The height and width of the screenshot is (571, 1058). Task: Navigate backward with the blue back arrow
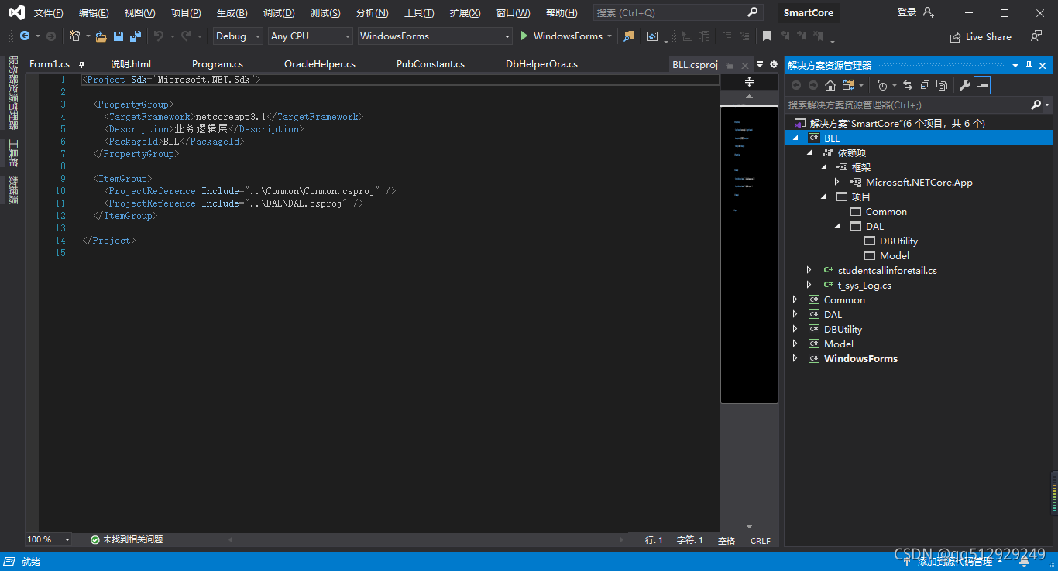tap(25, 36)
